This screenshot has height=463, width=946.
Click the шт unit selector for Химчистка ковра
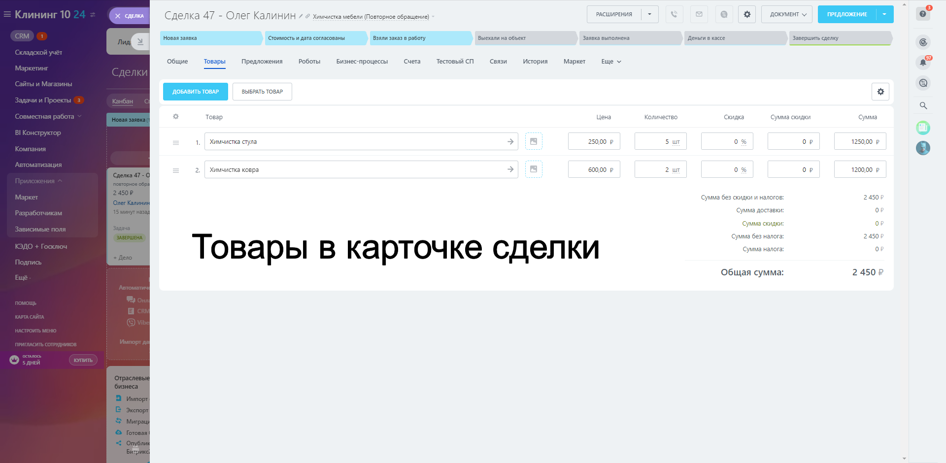(x=676, y=170)
